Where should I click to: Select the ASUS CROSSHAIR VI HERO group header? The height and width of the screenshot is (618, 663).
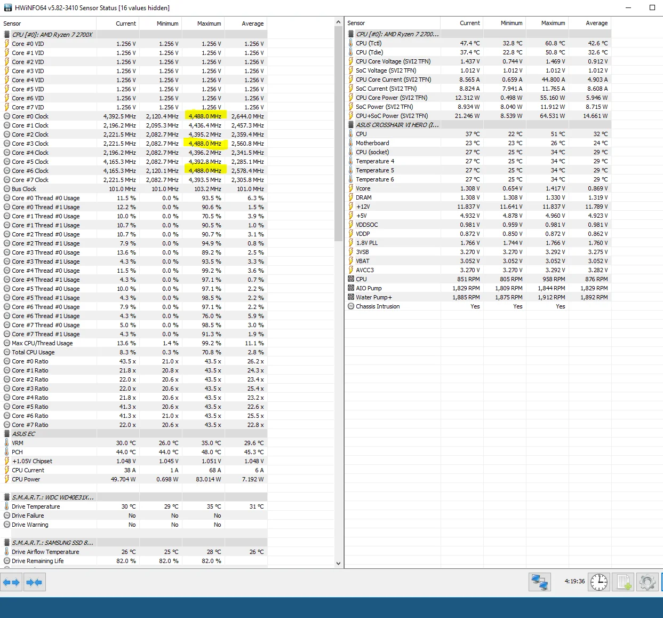coord(397,125)
